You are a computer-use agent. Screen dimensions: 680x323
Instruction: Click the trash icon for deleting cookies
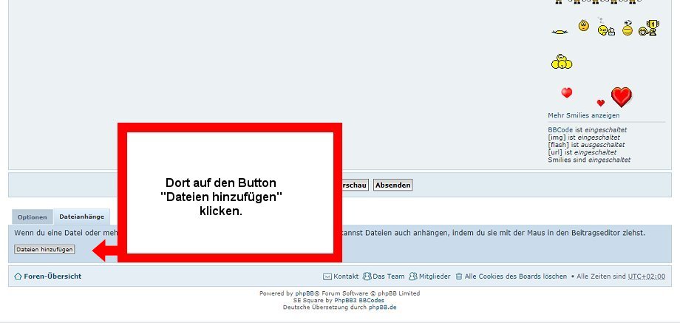[459, 276]
